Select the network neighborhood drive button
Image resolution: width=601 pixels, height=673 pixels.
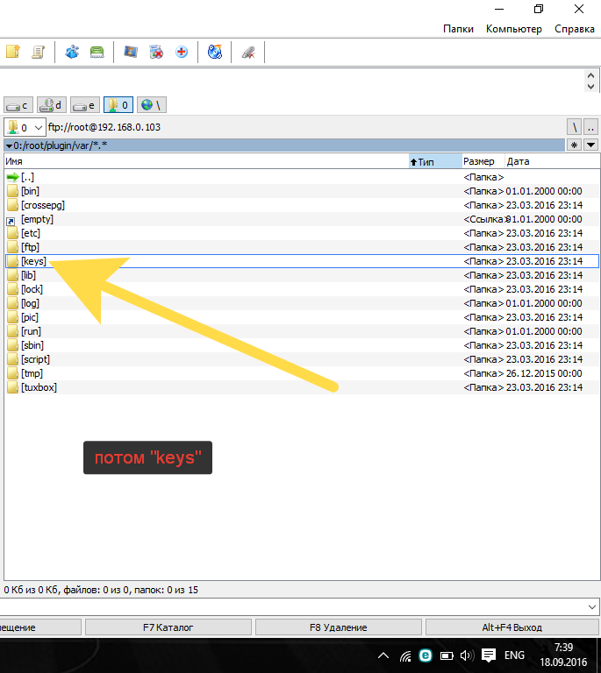(152, 105)
